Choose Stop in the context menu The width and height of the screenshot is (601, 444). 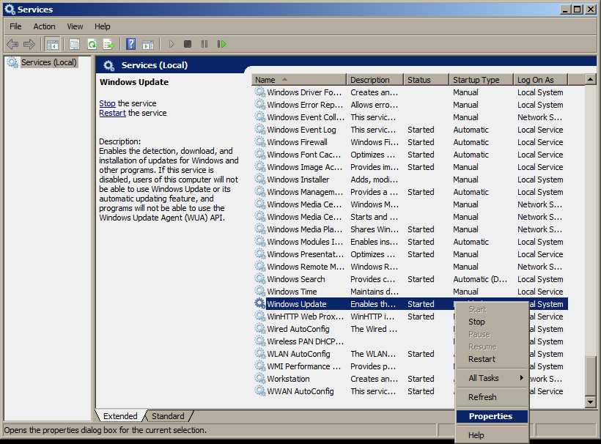[492, 322]
